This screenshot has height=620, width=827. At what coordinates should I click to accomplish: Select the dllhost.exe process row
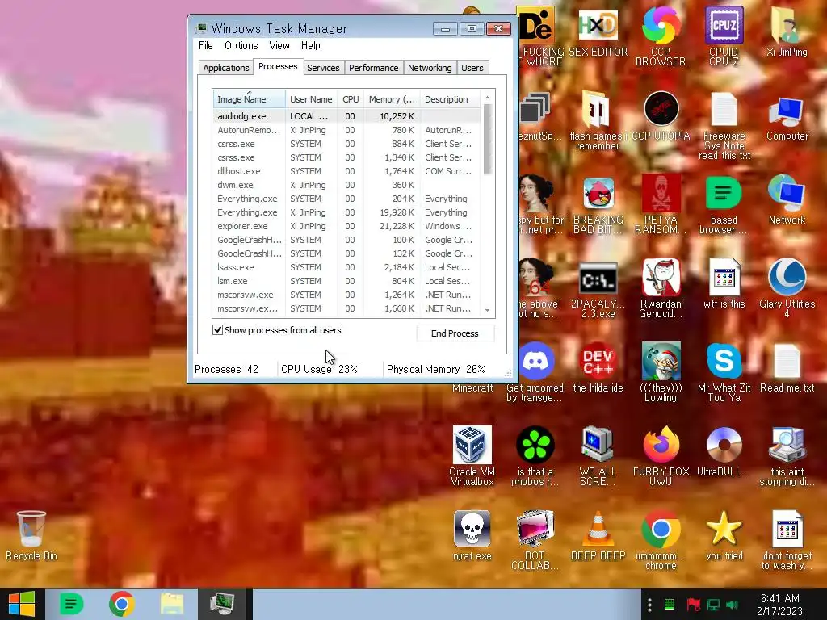coord(346,171)
